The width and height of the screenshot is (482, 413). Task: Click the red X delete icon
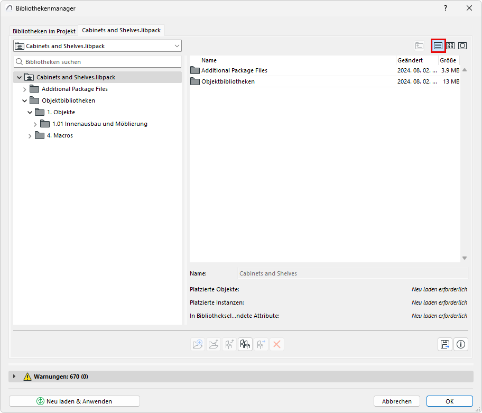coord(276,344)
